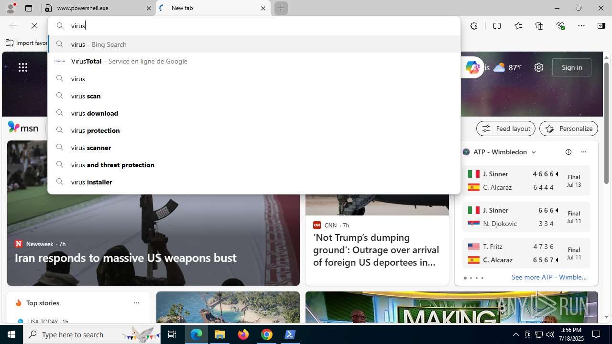
Task: Open the tab actions menu icon
Action: coord(29,8)
